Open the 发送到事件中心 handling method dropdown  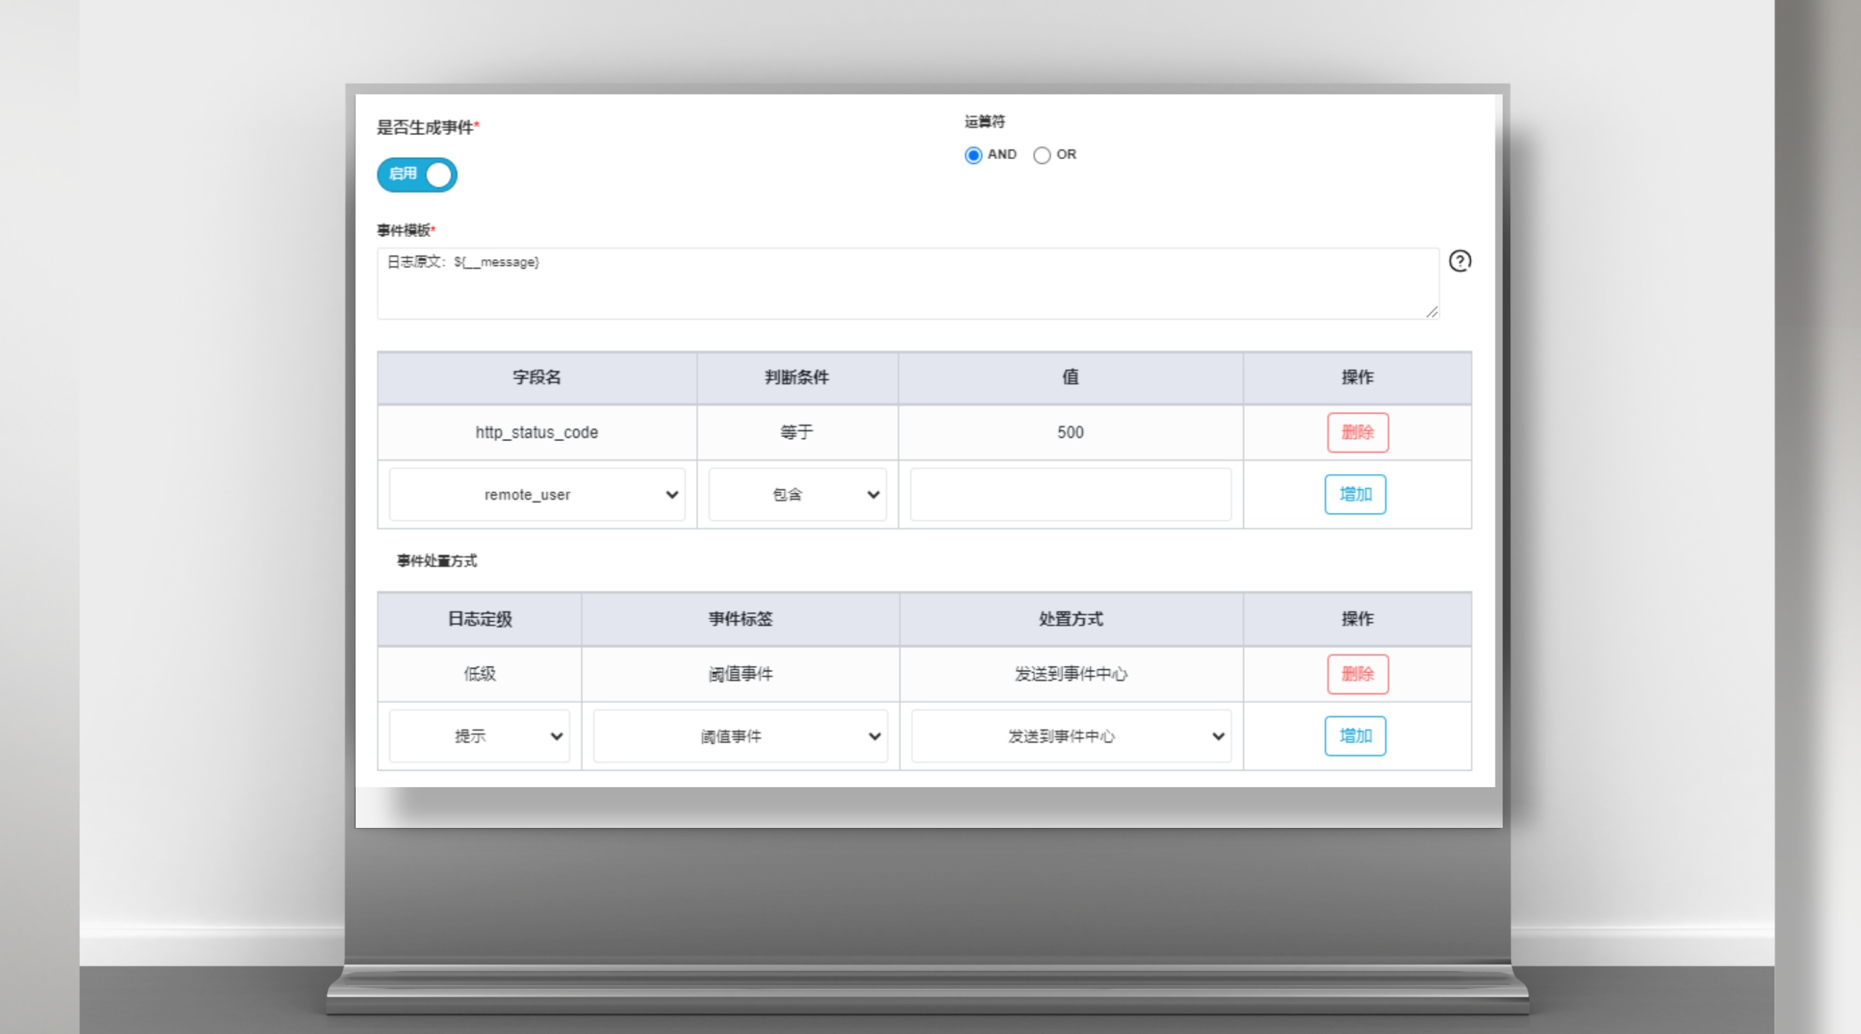(x=1070, y=736)
